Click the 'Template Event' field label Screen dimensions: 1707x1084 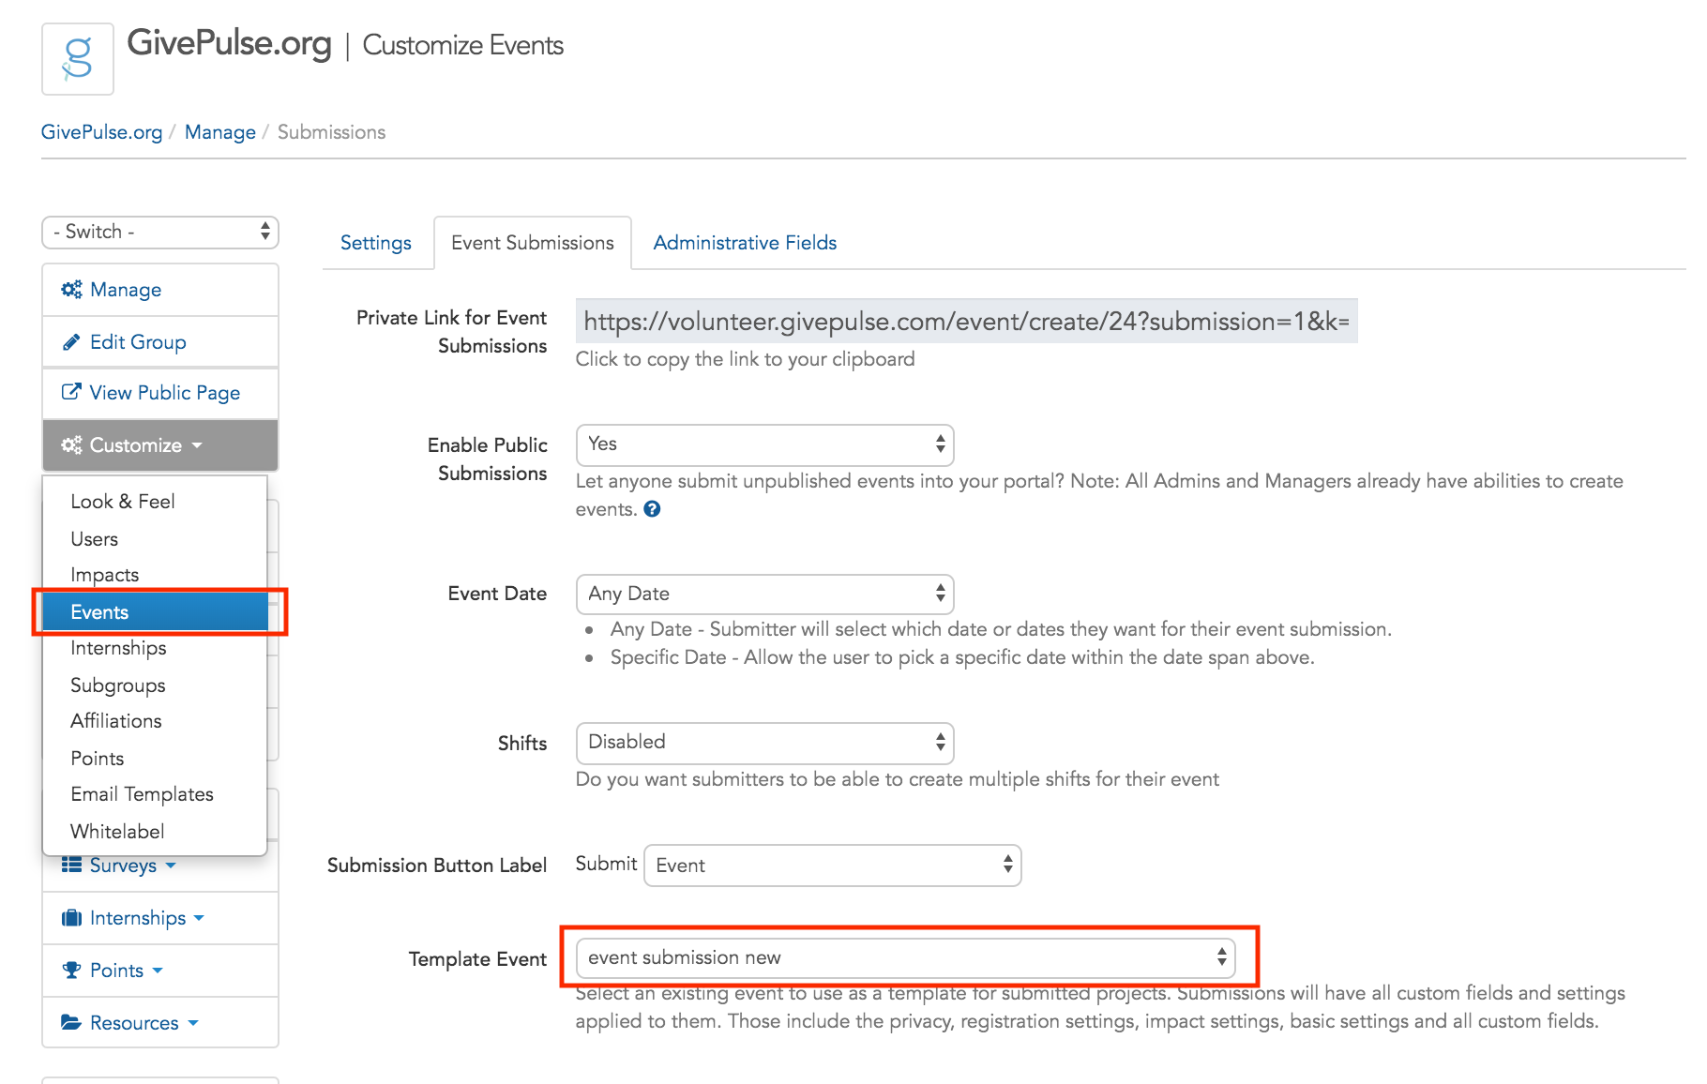pyautogui.click(x=477, y=959)
